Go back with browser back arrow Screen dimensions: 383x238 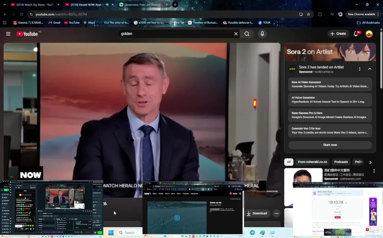point(5,15)
